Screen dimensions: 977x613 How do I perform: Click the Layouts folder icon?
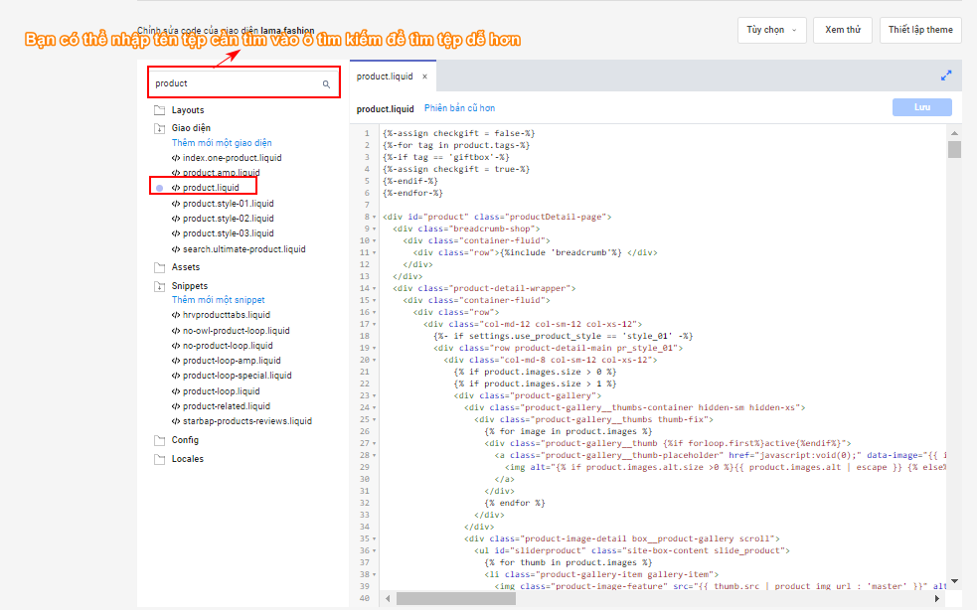pos(159,110)
